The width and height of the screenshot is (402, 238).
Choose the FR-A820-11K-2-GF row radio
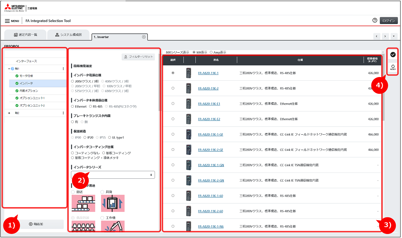pyautogui.click(x=173, y=150)
